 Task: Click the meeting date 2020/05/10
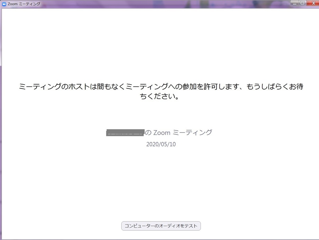coord(161,144)
